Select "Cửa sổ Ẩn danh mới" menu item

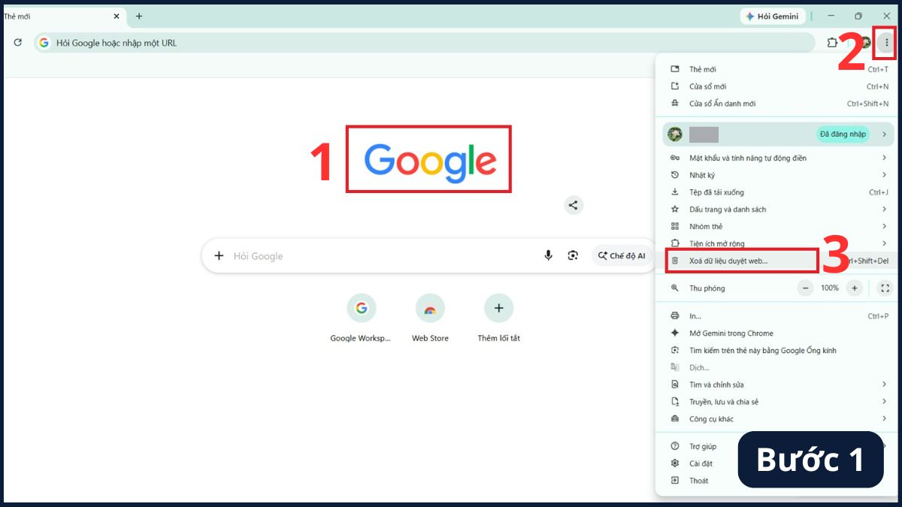[x=778, y=104]
